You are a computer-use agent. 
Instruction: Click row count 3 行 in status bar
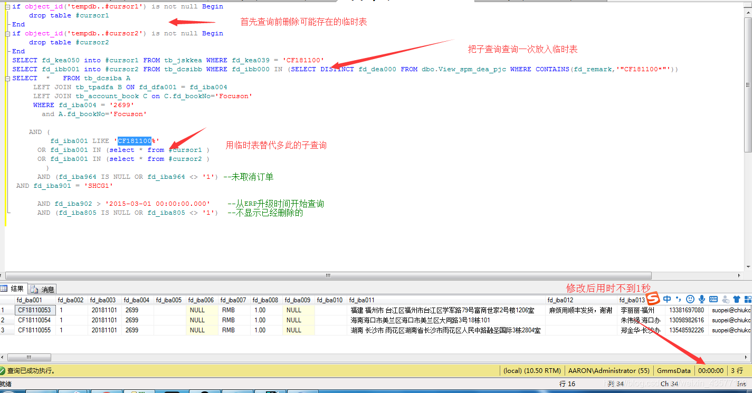tap(737, 371)
